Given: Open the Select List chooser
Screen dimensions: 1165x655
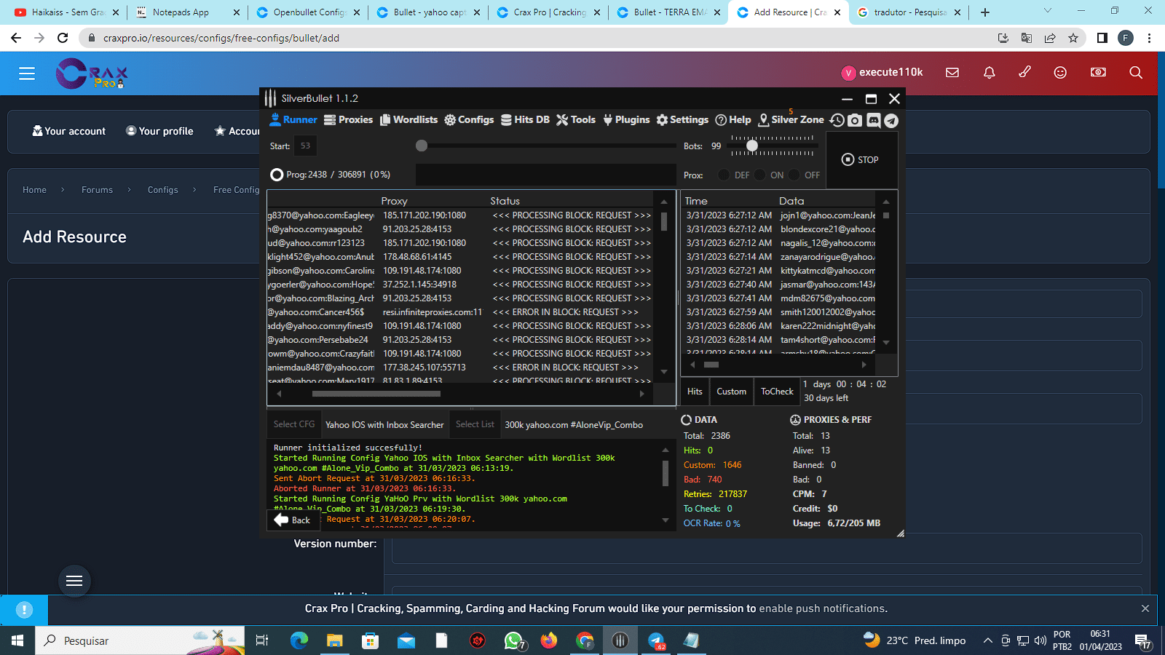Looking at the screenshot, I should click(475, 424).
